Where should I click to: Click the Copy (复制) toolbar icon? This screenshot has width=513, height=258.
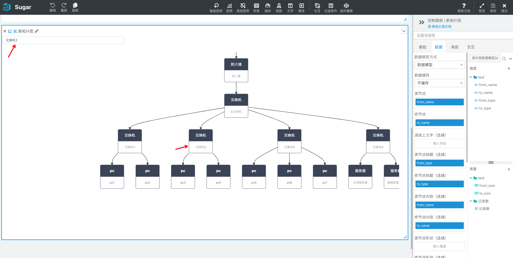pos(75,7)
